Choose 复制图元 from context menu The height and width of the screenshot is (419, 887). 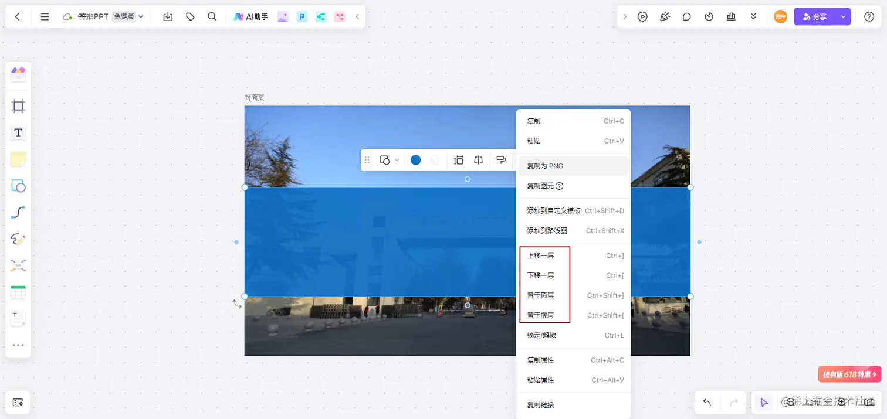574,186
